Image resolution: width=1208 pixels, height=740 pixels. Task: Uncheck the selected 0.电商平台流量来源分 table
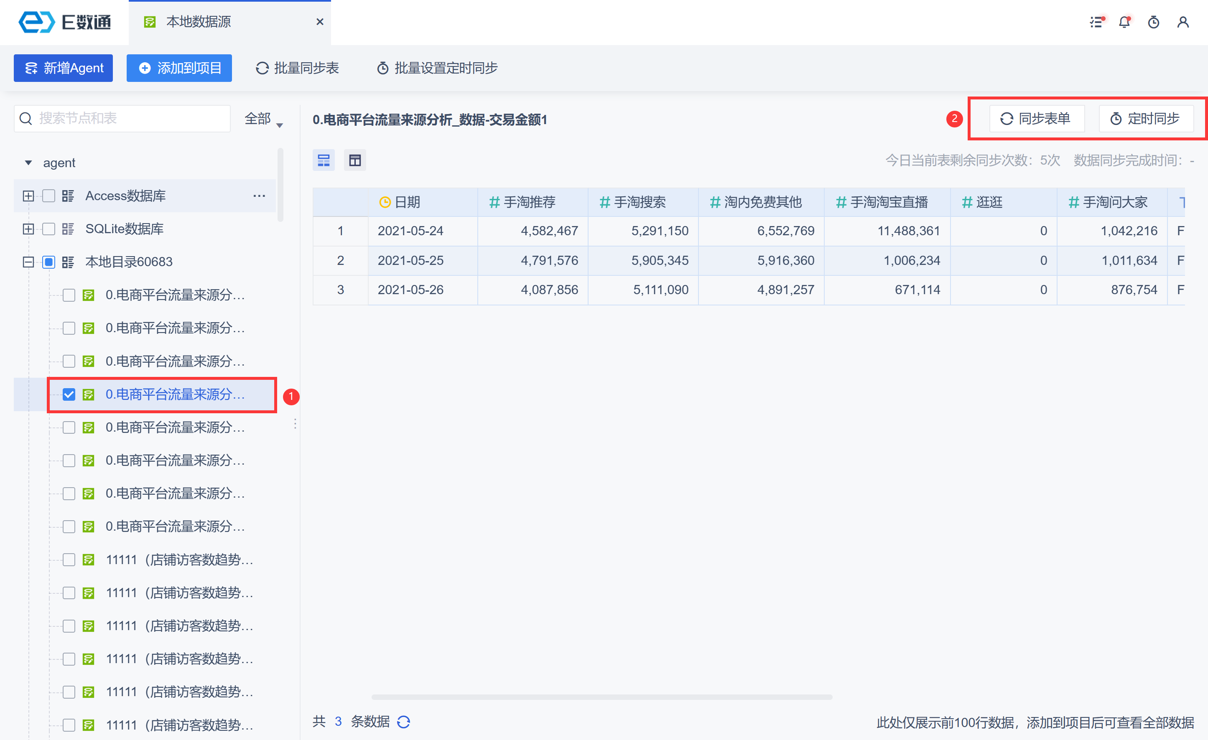(x=69, y=394)
